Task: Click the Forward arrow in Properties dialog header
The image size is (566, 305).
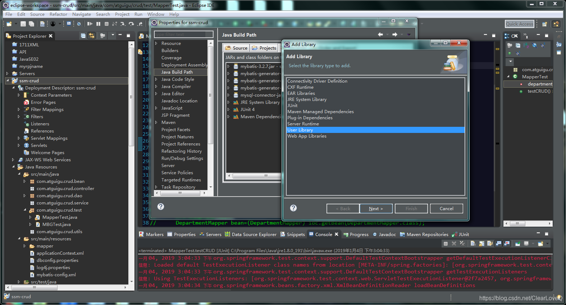Action: coord(395,34)
